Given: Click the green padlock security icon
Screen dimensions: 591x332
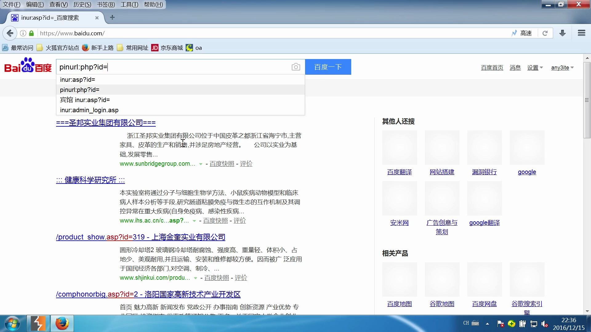Looking at the screenshot, I should [x=31, y=33].
